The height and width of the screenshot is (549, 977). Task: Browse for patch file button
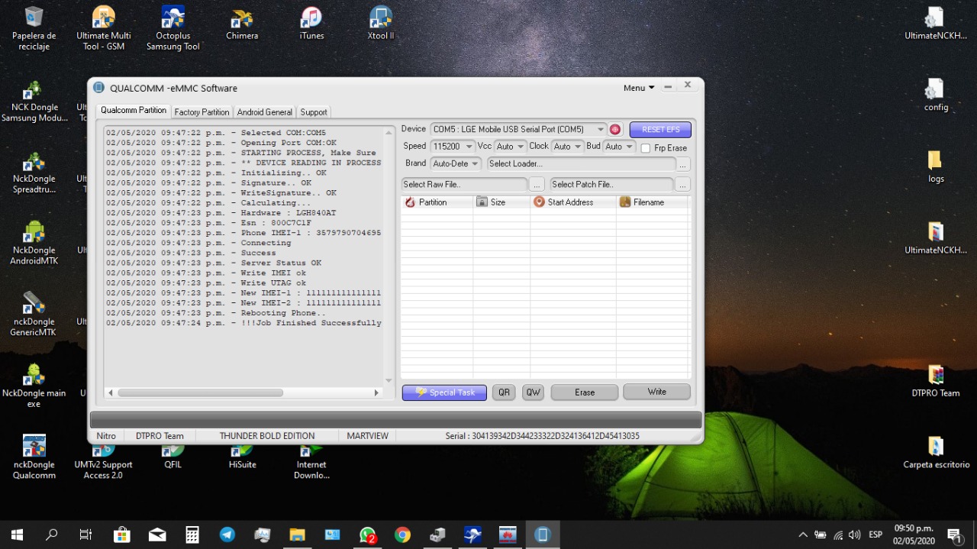point(682,185)
